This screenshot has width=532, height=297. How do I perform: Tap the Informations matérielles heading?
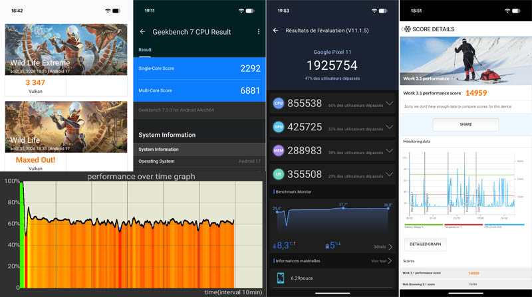297,260
